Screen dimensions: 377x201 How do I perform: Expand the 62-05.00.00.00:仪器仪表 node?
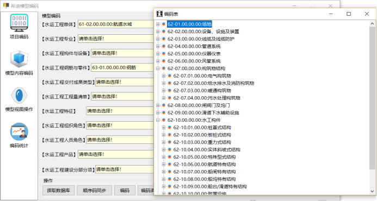click(158, 54)
